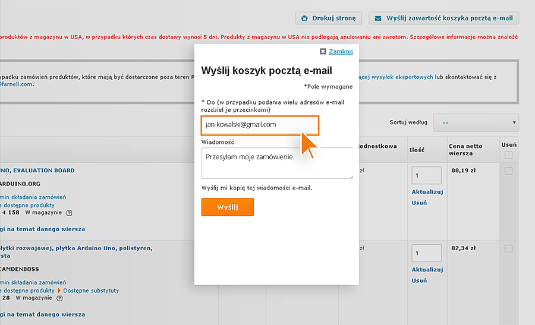Click the quantity field in the second product row
The height and width of the screenshot is (325, 535).
point(426,253)
